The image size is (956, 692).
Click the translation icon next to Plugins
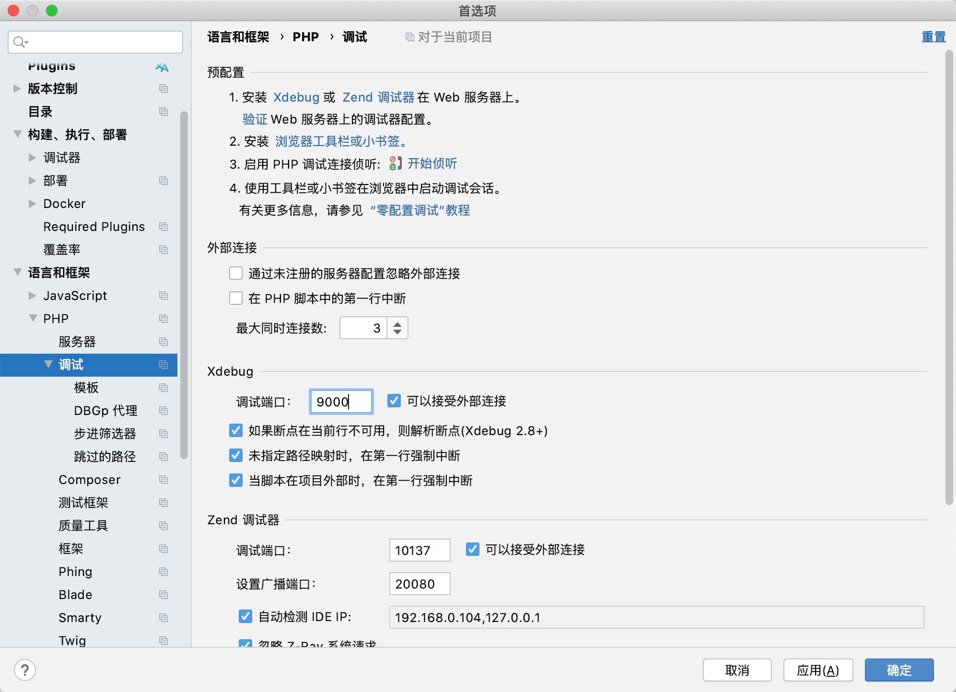click(162, 67)
